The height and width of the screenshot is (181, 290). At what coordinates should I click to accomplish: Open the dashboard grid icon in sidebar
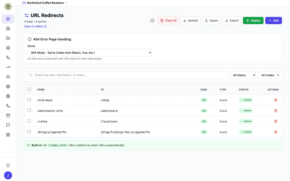[x=8, y=19]
